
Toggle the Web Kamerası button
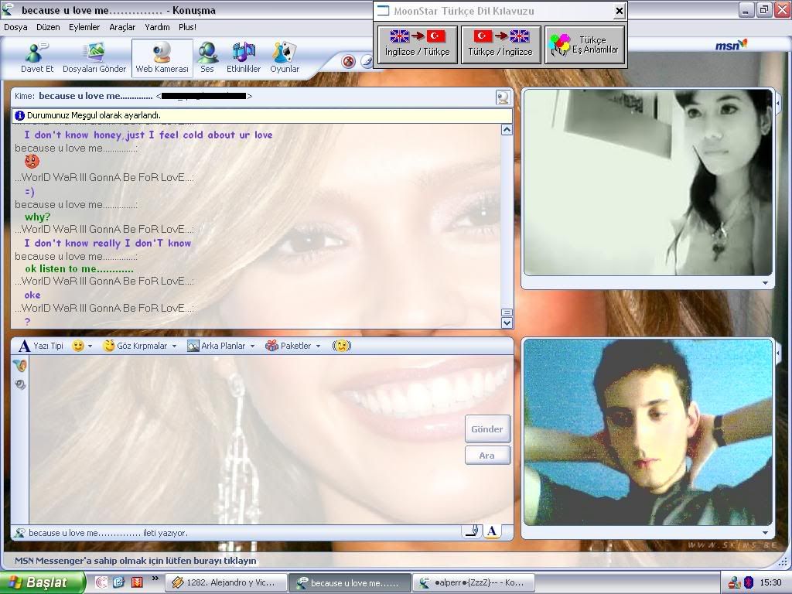coord(162,56)
